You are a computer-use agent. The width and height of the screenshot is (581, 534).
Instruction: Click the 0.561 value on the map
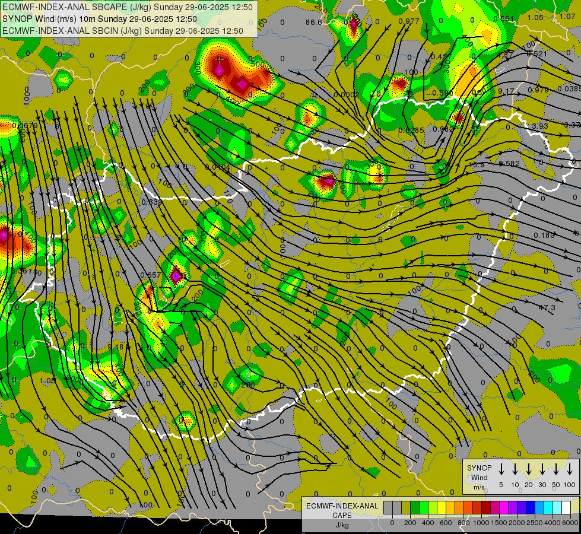tap(504, 19)
